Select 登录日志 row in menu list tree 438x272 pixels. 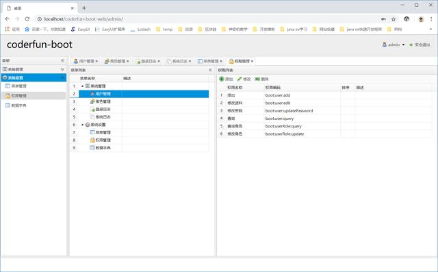[139, 110]
